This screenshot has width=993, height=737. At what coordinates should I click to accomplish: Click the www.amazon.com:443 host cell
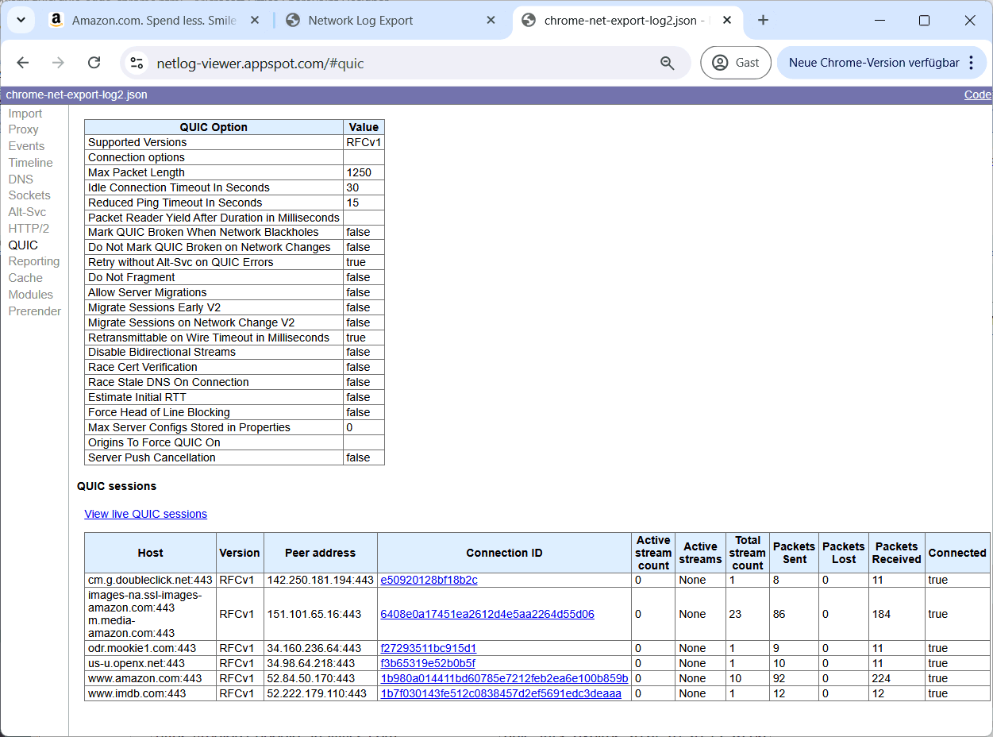pos(151,678)
